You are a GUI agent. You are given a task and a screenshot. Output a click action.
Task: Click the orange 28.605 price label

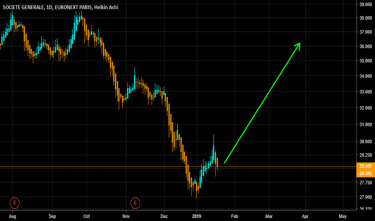[365, 166]
